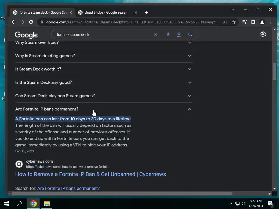279x209 pixels.
Task: Open Windows taskbar search
Action: pyautogui.click(x=20, y=204)
